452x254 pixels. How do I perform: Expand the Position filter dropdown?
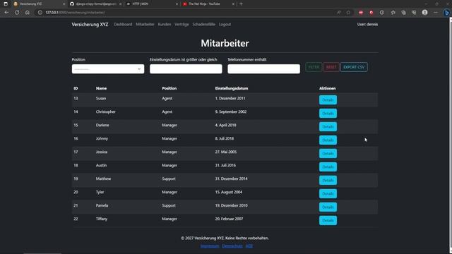pyautogui.click(x=108, y=69)
